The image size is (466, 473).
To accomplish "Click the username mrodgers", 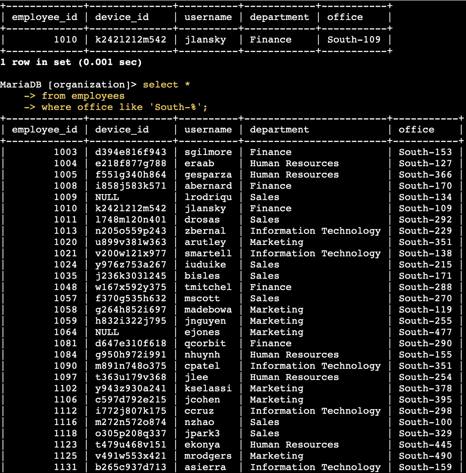I will click(x=208, y=456).
